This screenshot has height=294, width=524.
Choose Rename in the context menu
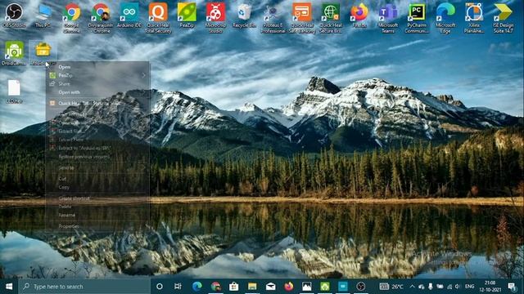pos(97,216)
